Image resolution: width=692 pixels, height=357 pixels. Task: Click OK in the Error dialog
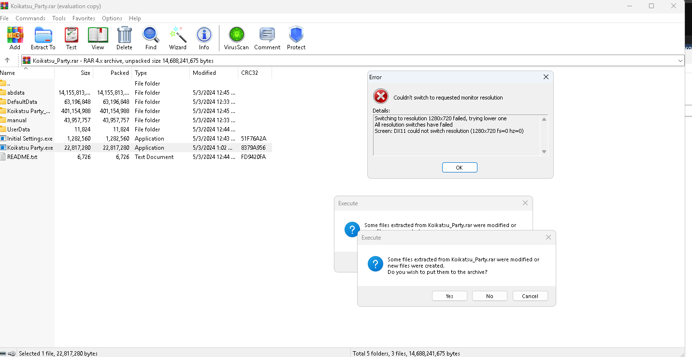(x=459, y=168)
